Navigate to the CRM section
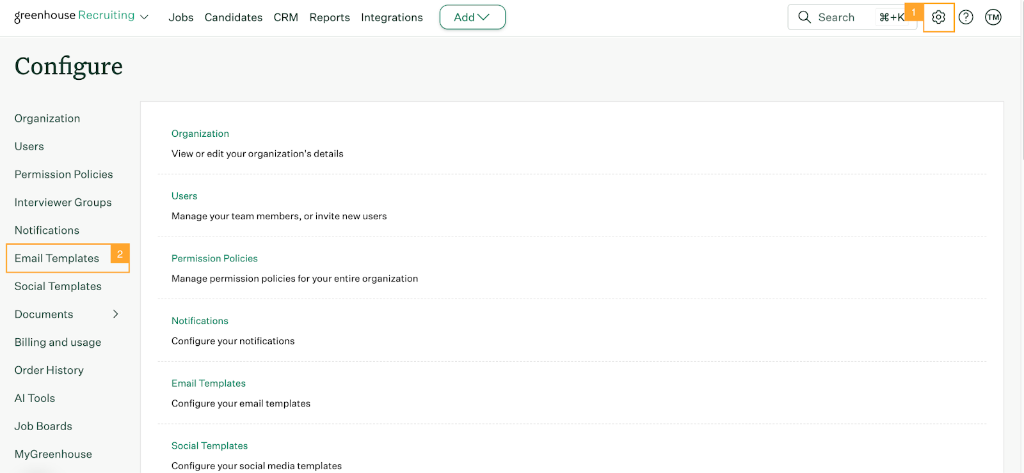Screen dimensions: 1024x473 (285, 17)
